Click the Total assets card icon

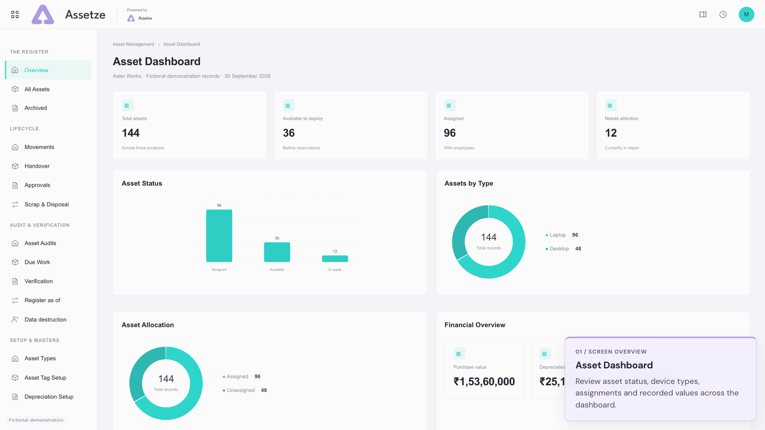click(x=127, y=106)
